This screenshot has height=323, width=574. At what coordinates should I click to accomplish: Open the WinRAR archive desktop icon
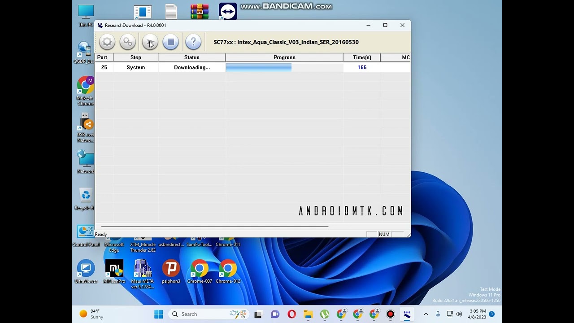tap(200, 12)
